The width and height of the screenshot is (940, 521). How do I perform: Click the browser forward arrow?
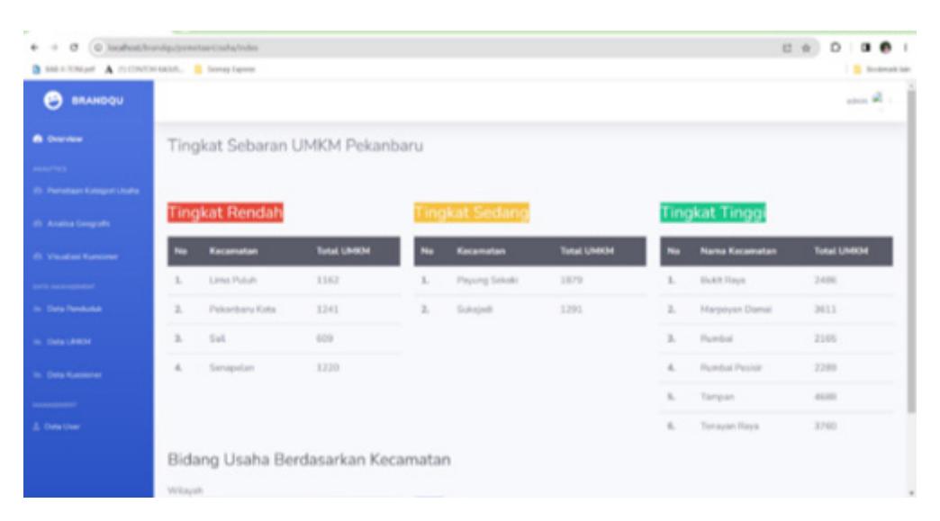[54, 48]
